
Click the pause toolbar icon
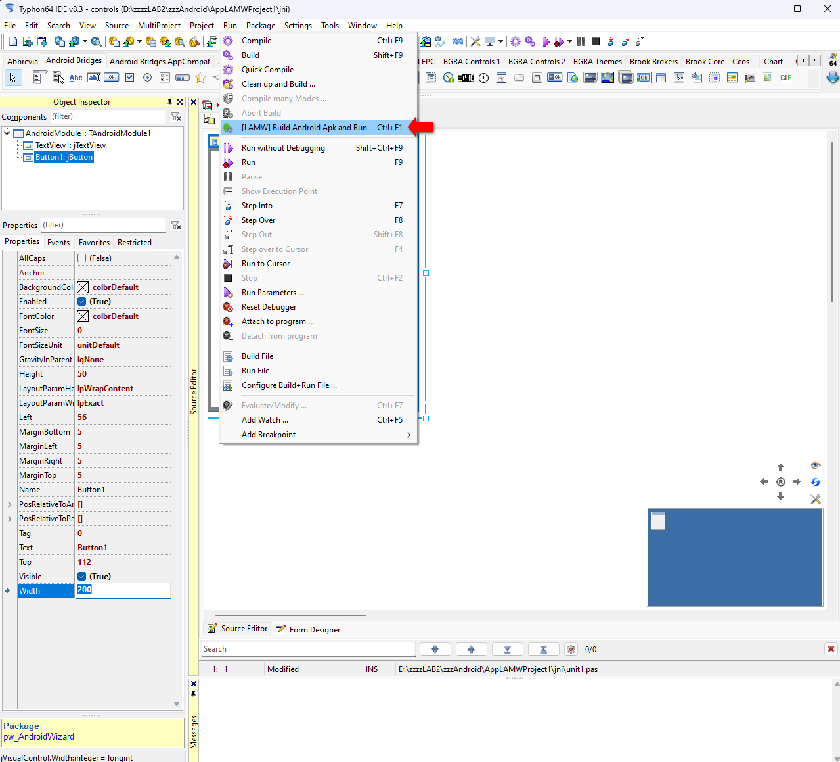(x=581, y=41)
